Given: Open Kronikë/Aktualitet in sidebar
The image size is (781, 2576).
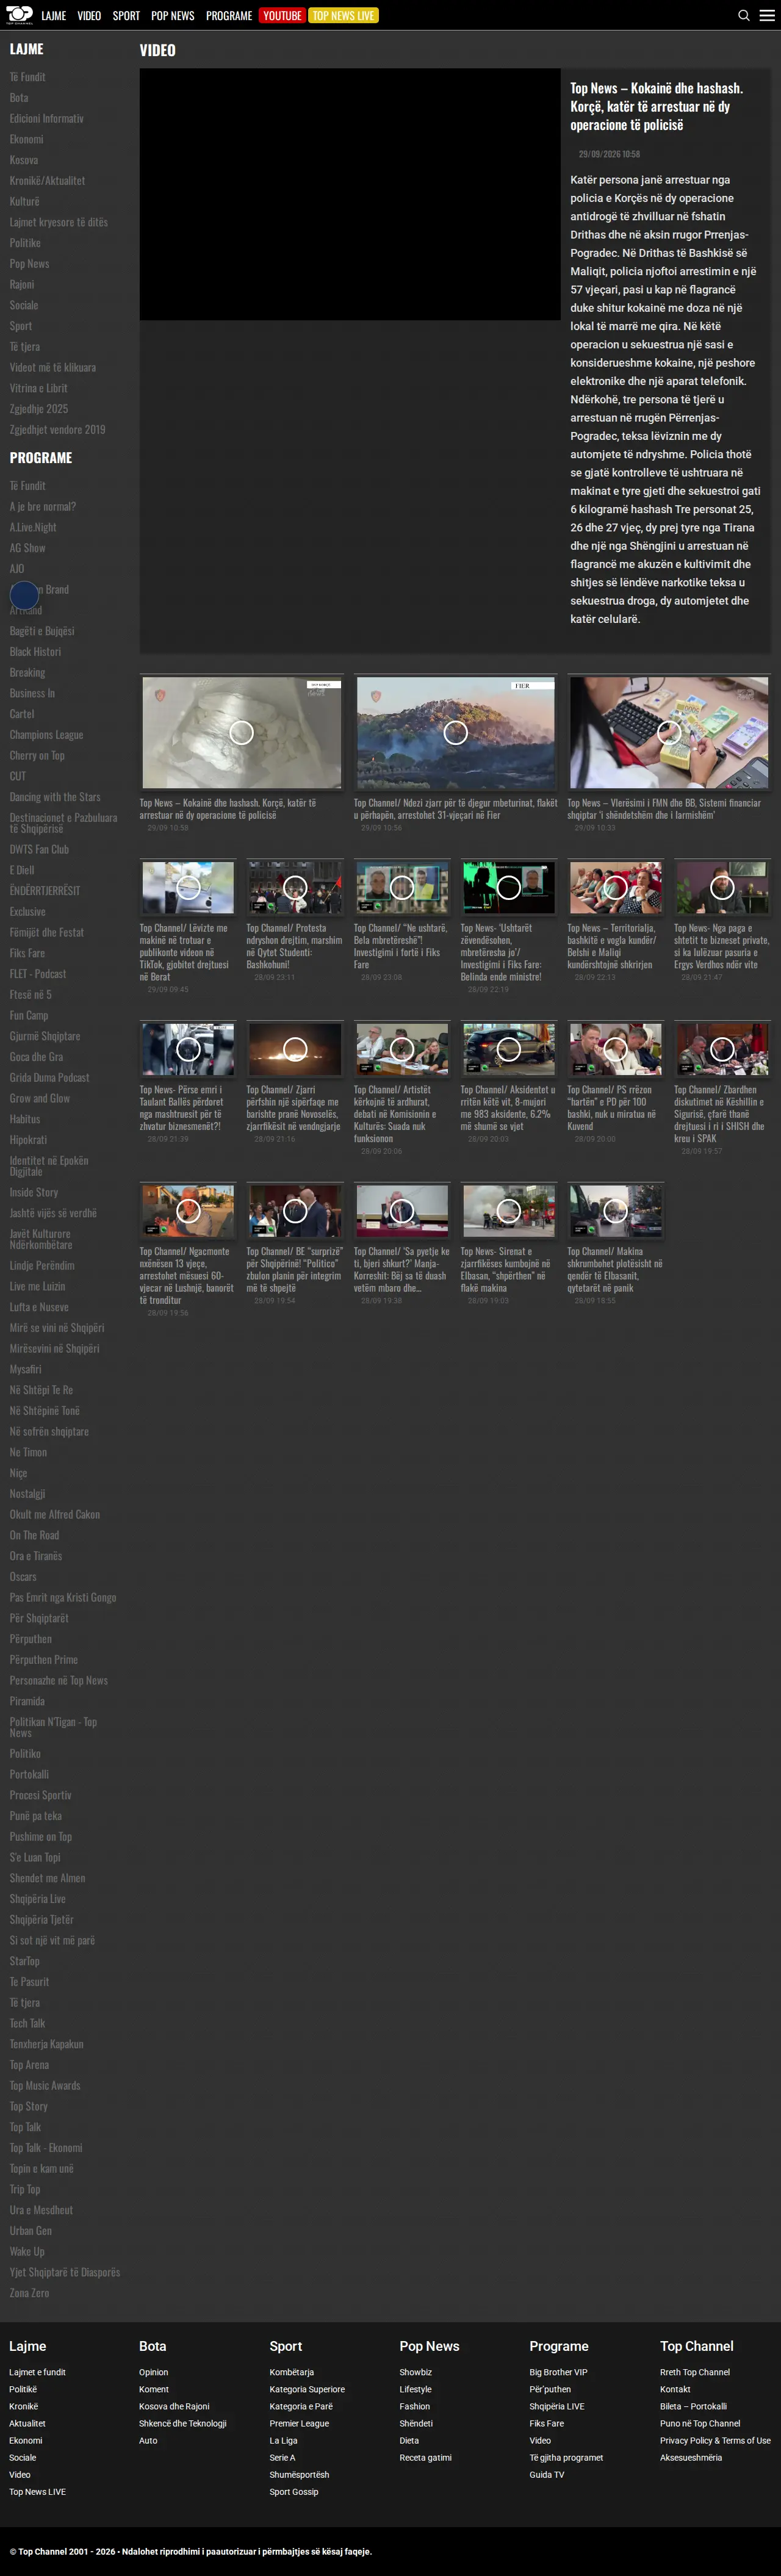Looking at the screenshot, I should [47, 181].
